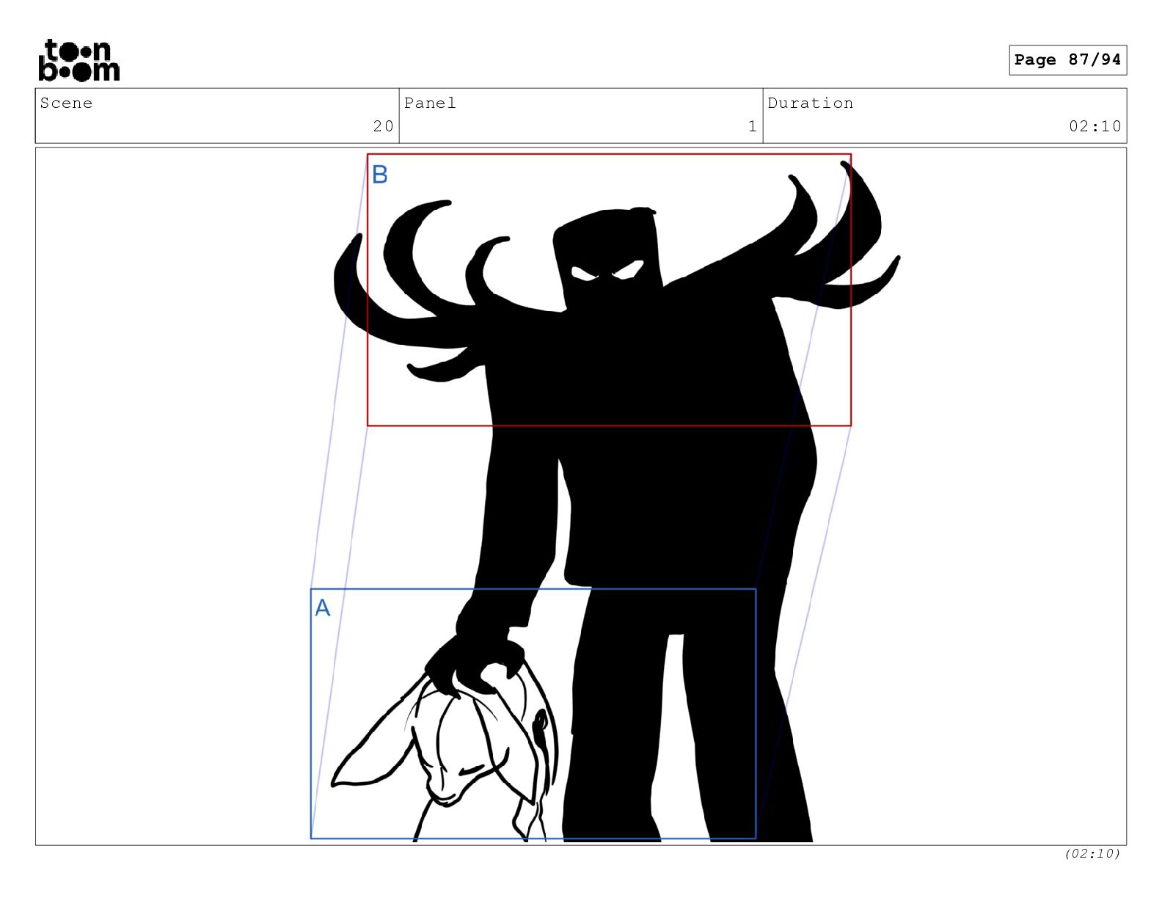The image size is (1162, 898).
Task: Click the italic (02:10) timestamp below the panel
Action: coord(1092,853)
